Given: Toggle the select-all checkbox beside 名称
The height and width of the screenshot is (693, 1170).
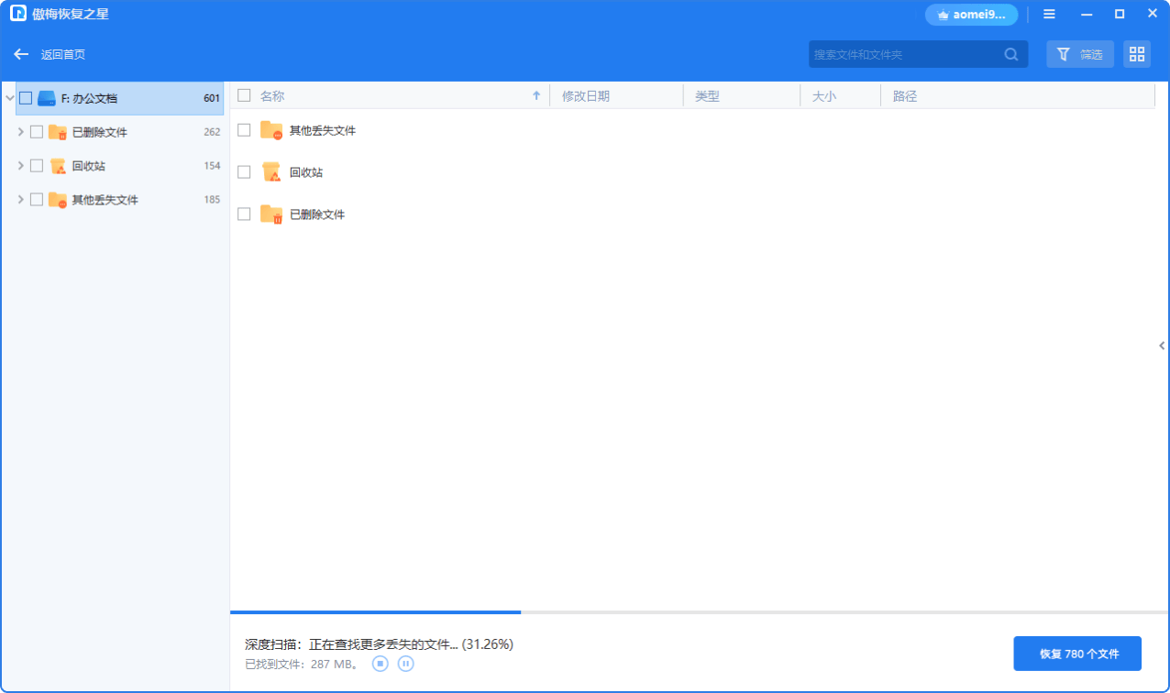Looking at the screenshot, I should (244, 95).
